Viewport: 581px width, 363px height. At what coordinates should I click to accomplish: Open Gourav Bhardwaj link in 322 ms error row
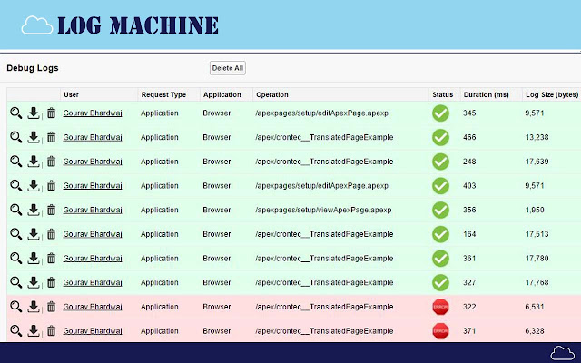pos(93,307)
